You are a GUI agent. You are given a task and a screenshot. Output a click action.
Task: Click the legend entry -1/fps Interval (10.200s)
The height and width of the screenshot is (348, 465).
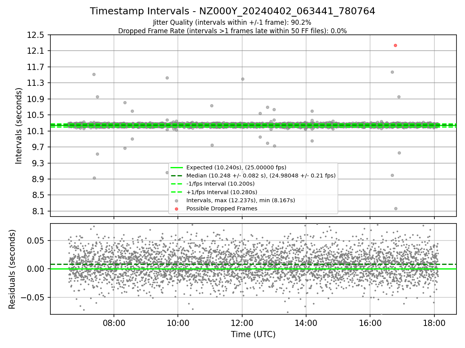pyautogui.click(x=220, y=184)
